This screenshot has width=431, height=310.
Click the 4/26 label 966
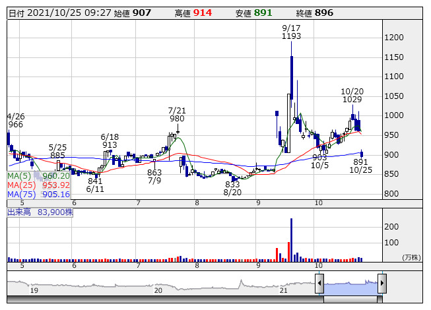[x=15, y=124]
